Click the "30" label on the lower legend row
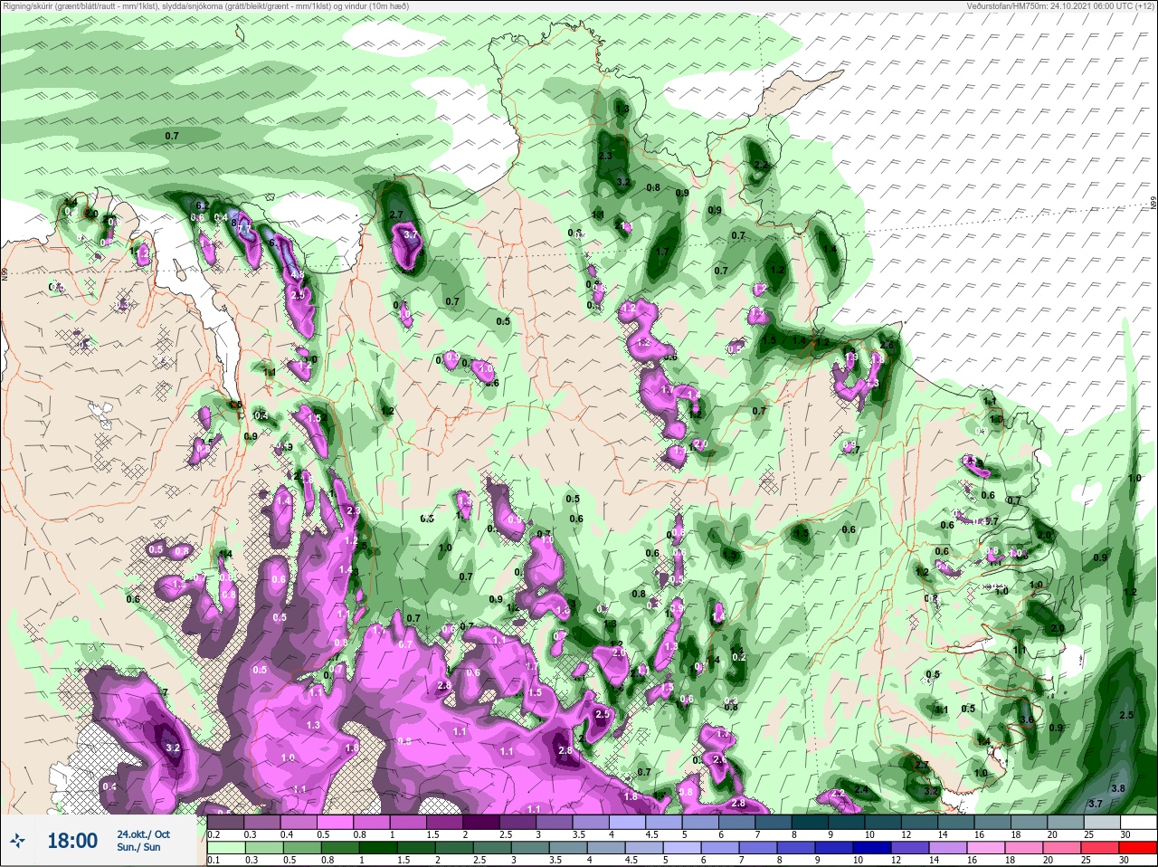Image resolution: width=1158 pixels, height=867 pixels. pos(1125,860)
